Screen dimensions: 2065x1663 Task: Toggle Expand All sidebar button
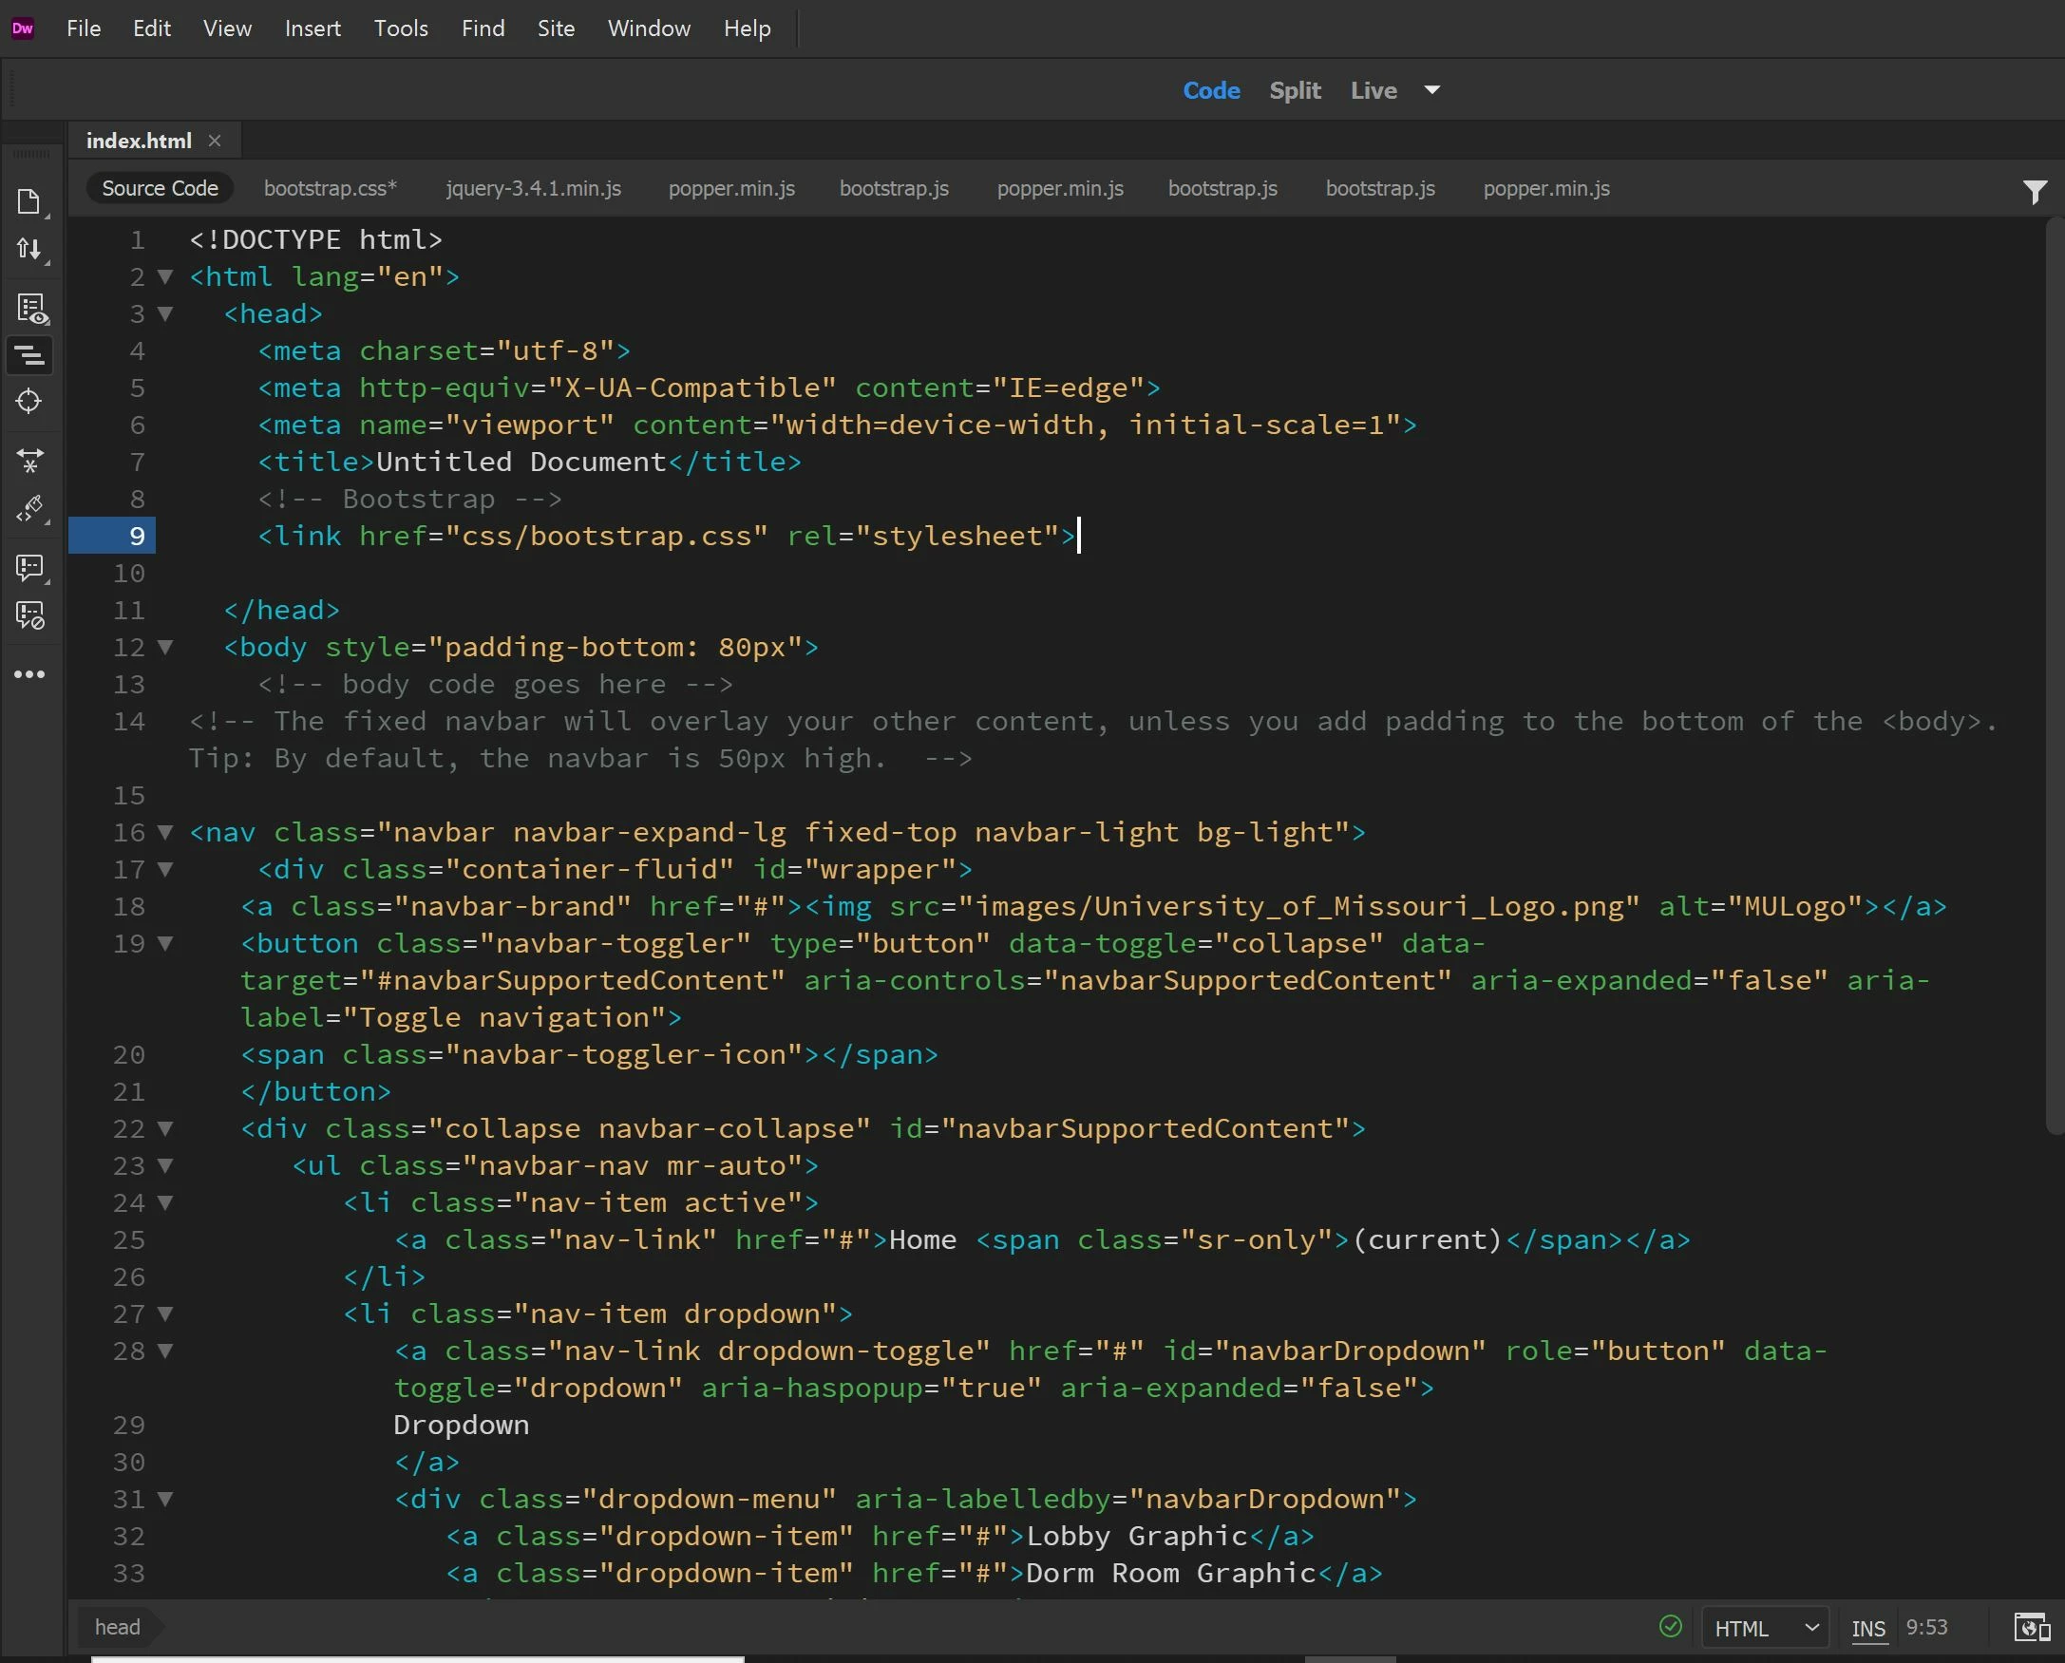pyautogui.click(x=29, y=462)
